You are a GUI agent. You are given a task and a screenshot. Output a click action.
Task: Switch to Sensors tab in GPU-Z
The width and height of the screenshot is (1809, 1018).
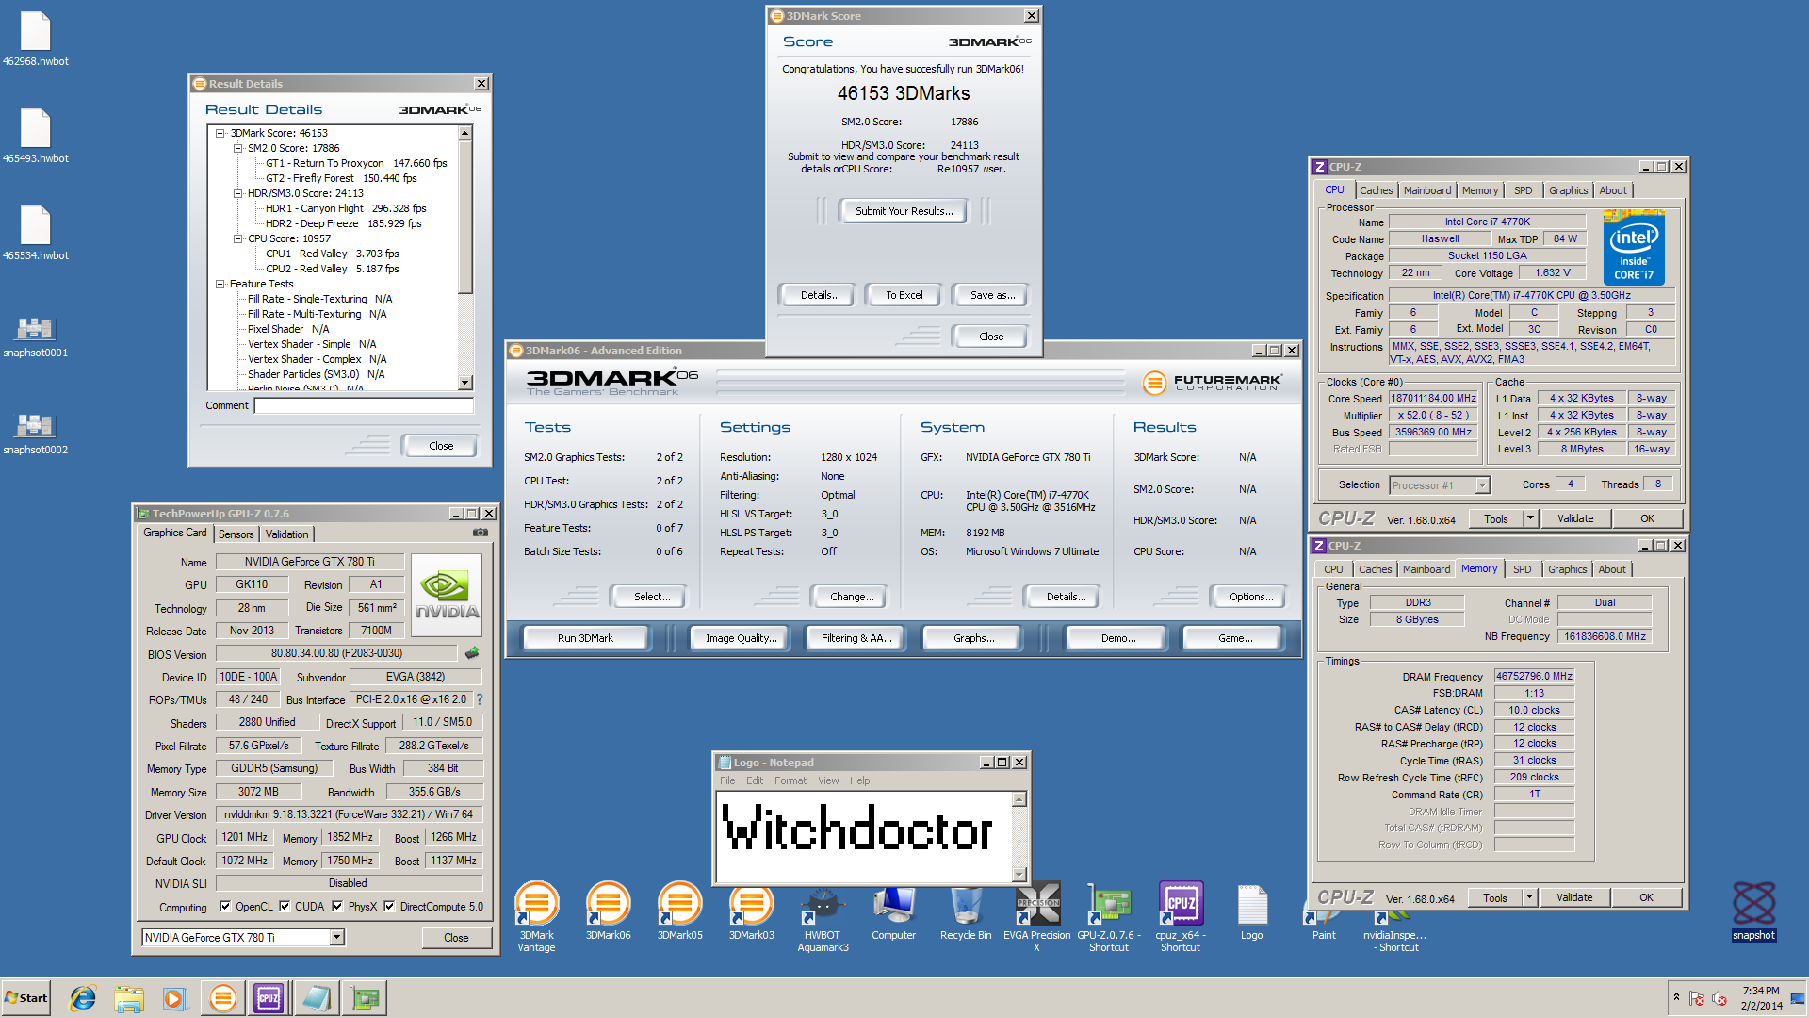coord(236,534)
